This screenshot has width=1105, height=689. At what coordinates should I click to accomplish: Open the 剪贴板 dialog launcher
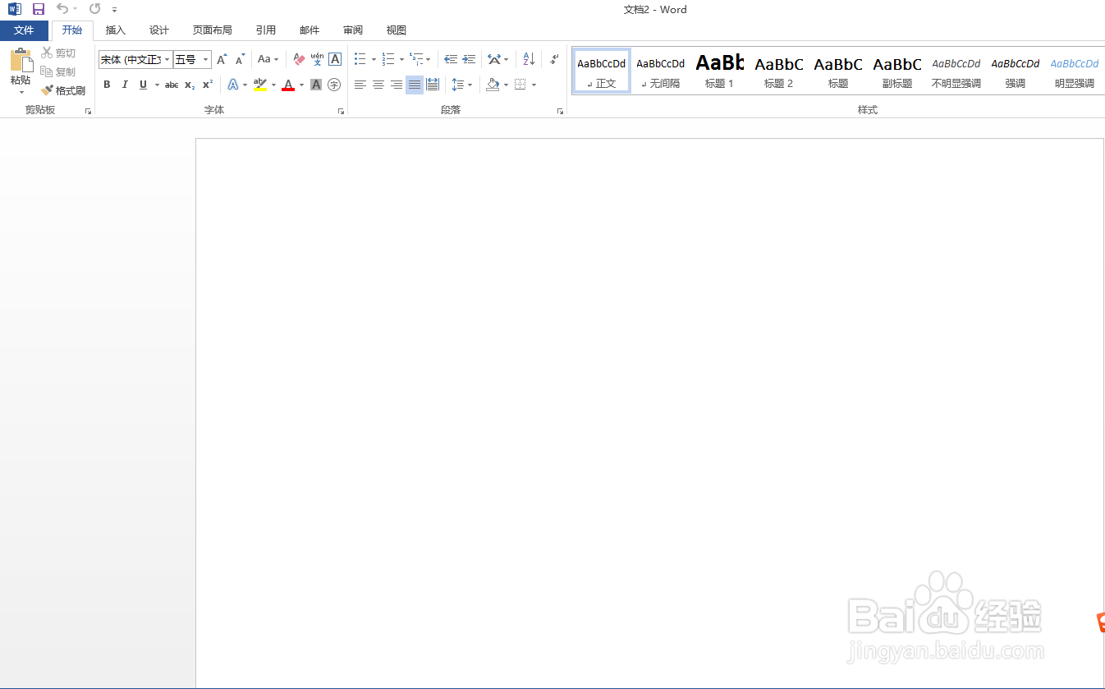[88, 110]
